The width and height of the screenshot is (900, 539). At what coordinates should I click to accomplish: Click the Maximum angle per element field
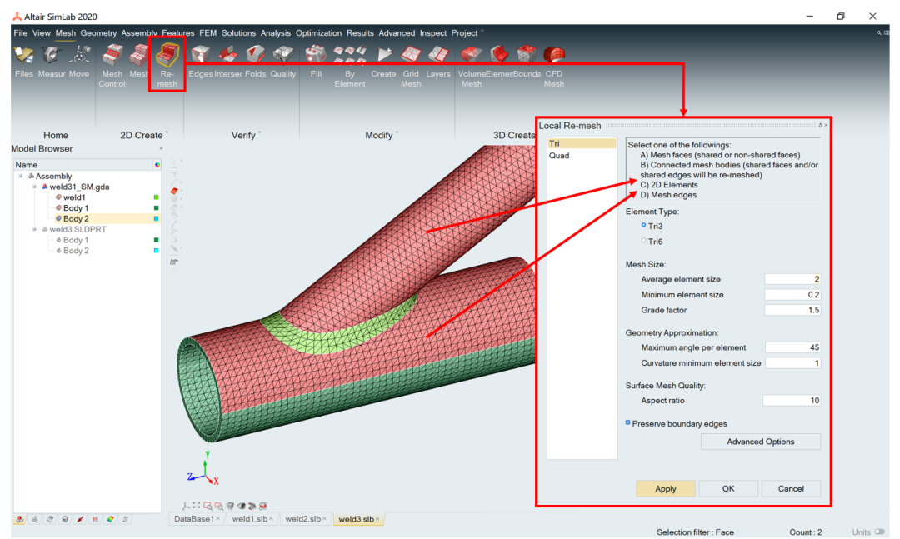[792, 347]
